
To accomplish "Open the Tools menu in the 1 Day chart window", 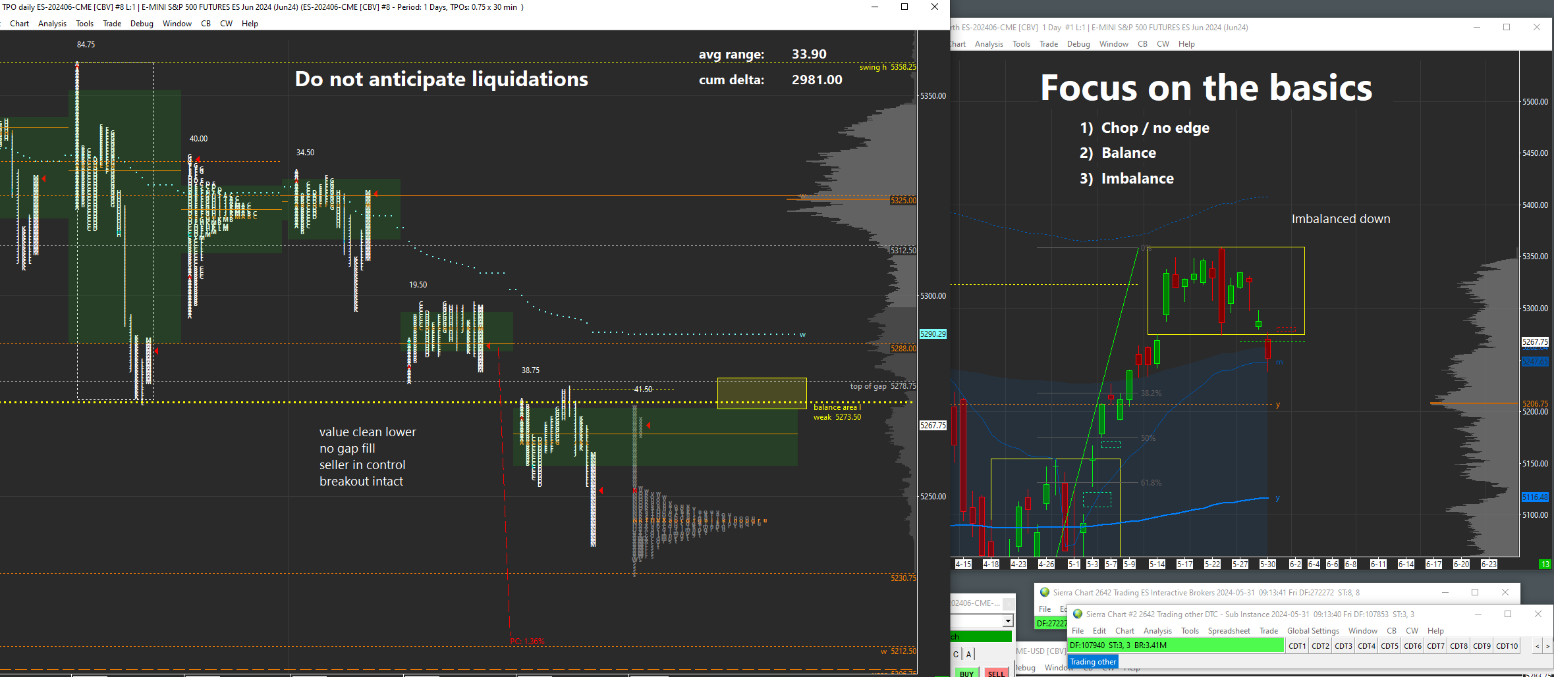I will click(1021, 44).
